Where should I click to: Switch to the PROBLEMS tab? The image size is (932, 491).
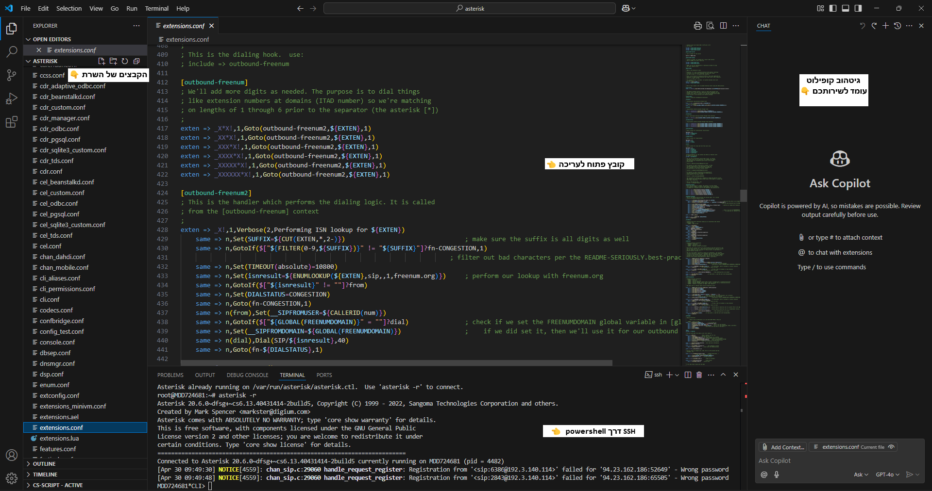170,375
